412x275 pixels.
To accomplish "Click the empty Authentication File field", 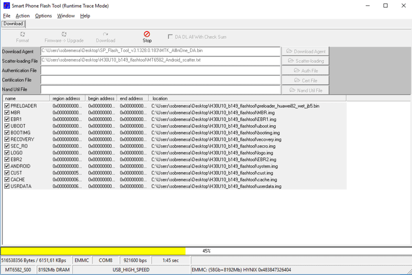I will click(161, 70).
